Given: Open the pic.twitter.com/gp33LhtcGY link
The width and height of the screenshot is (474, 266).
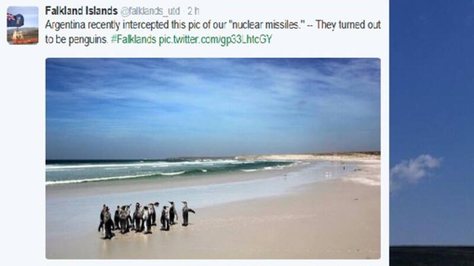Looking at the screenshot, I should tap(216, 40).
